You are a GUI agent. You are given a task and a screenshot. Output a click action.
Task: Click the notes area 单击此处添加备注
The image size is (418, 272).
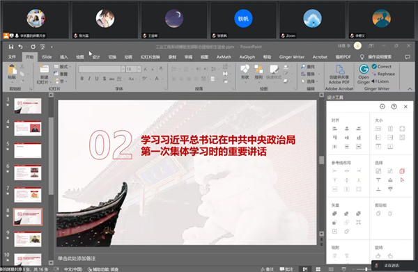coord(77,258)
